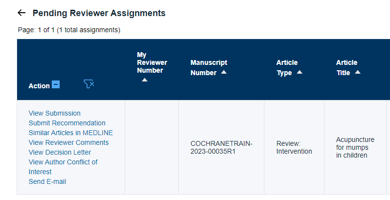The height and width of the screenshot is (200, 390).
Task: Click the 'Pending Reviewer Assignments' heading
Action: click(99, 13)
